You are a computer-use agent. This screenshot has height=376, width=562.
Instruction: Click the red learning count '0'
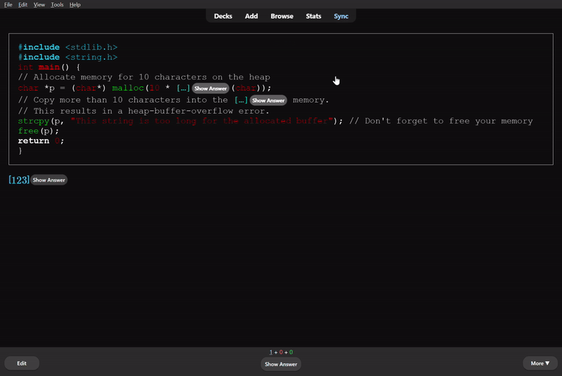pos(281,352)
